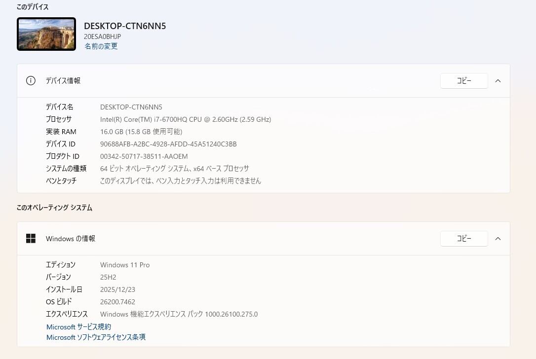
Task: Click the version value 25H2
Action: point(108,277)
